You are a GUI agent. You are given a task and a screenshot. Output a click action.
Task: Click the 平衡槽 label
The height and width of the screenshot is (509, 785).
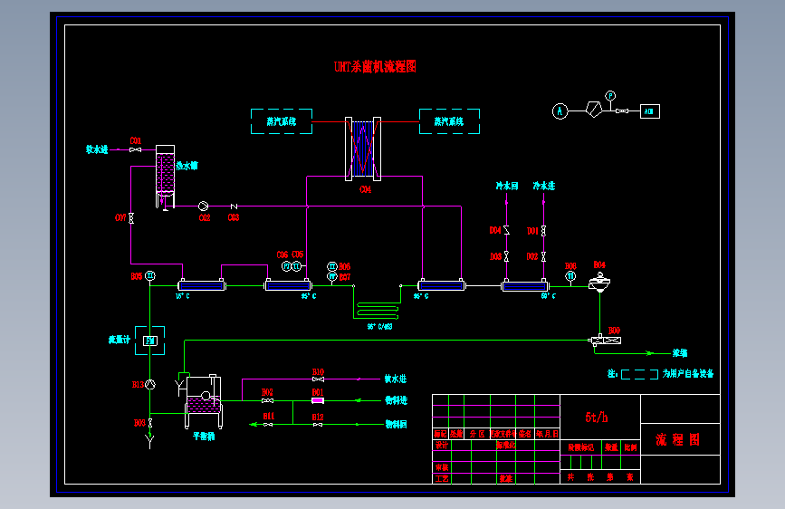point(204,437)
